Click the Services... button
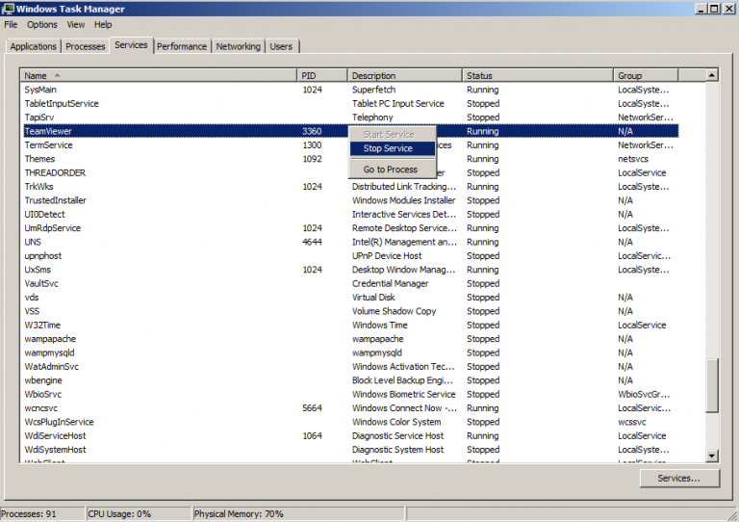The image size is (739, 522). tap(679, 478)
